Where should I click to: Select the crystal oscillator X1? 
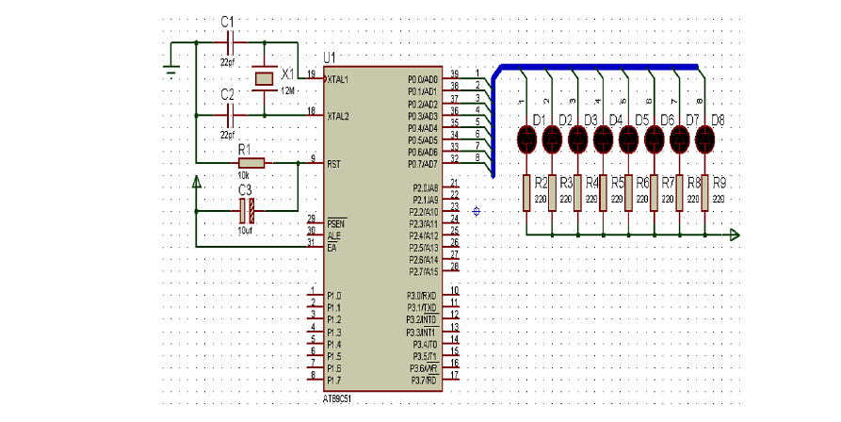click(265, 78)
